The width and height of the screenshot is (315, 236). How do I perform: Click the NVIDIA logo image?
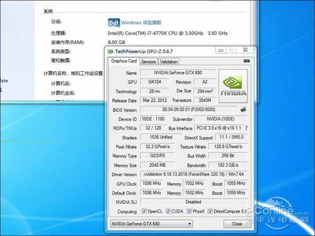click(233, 86)
